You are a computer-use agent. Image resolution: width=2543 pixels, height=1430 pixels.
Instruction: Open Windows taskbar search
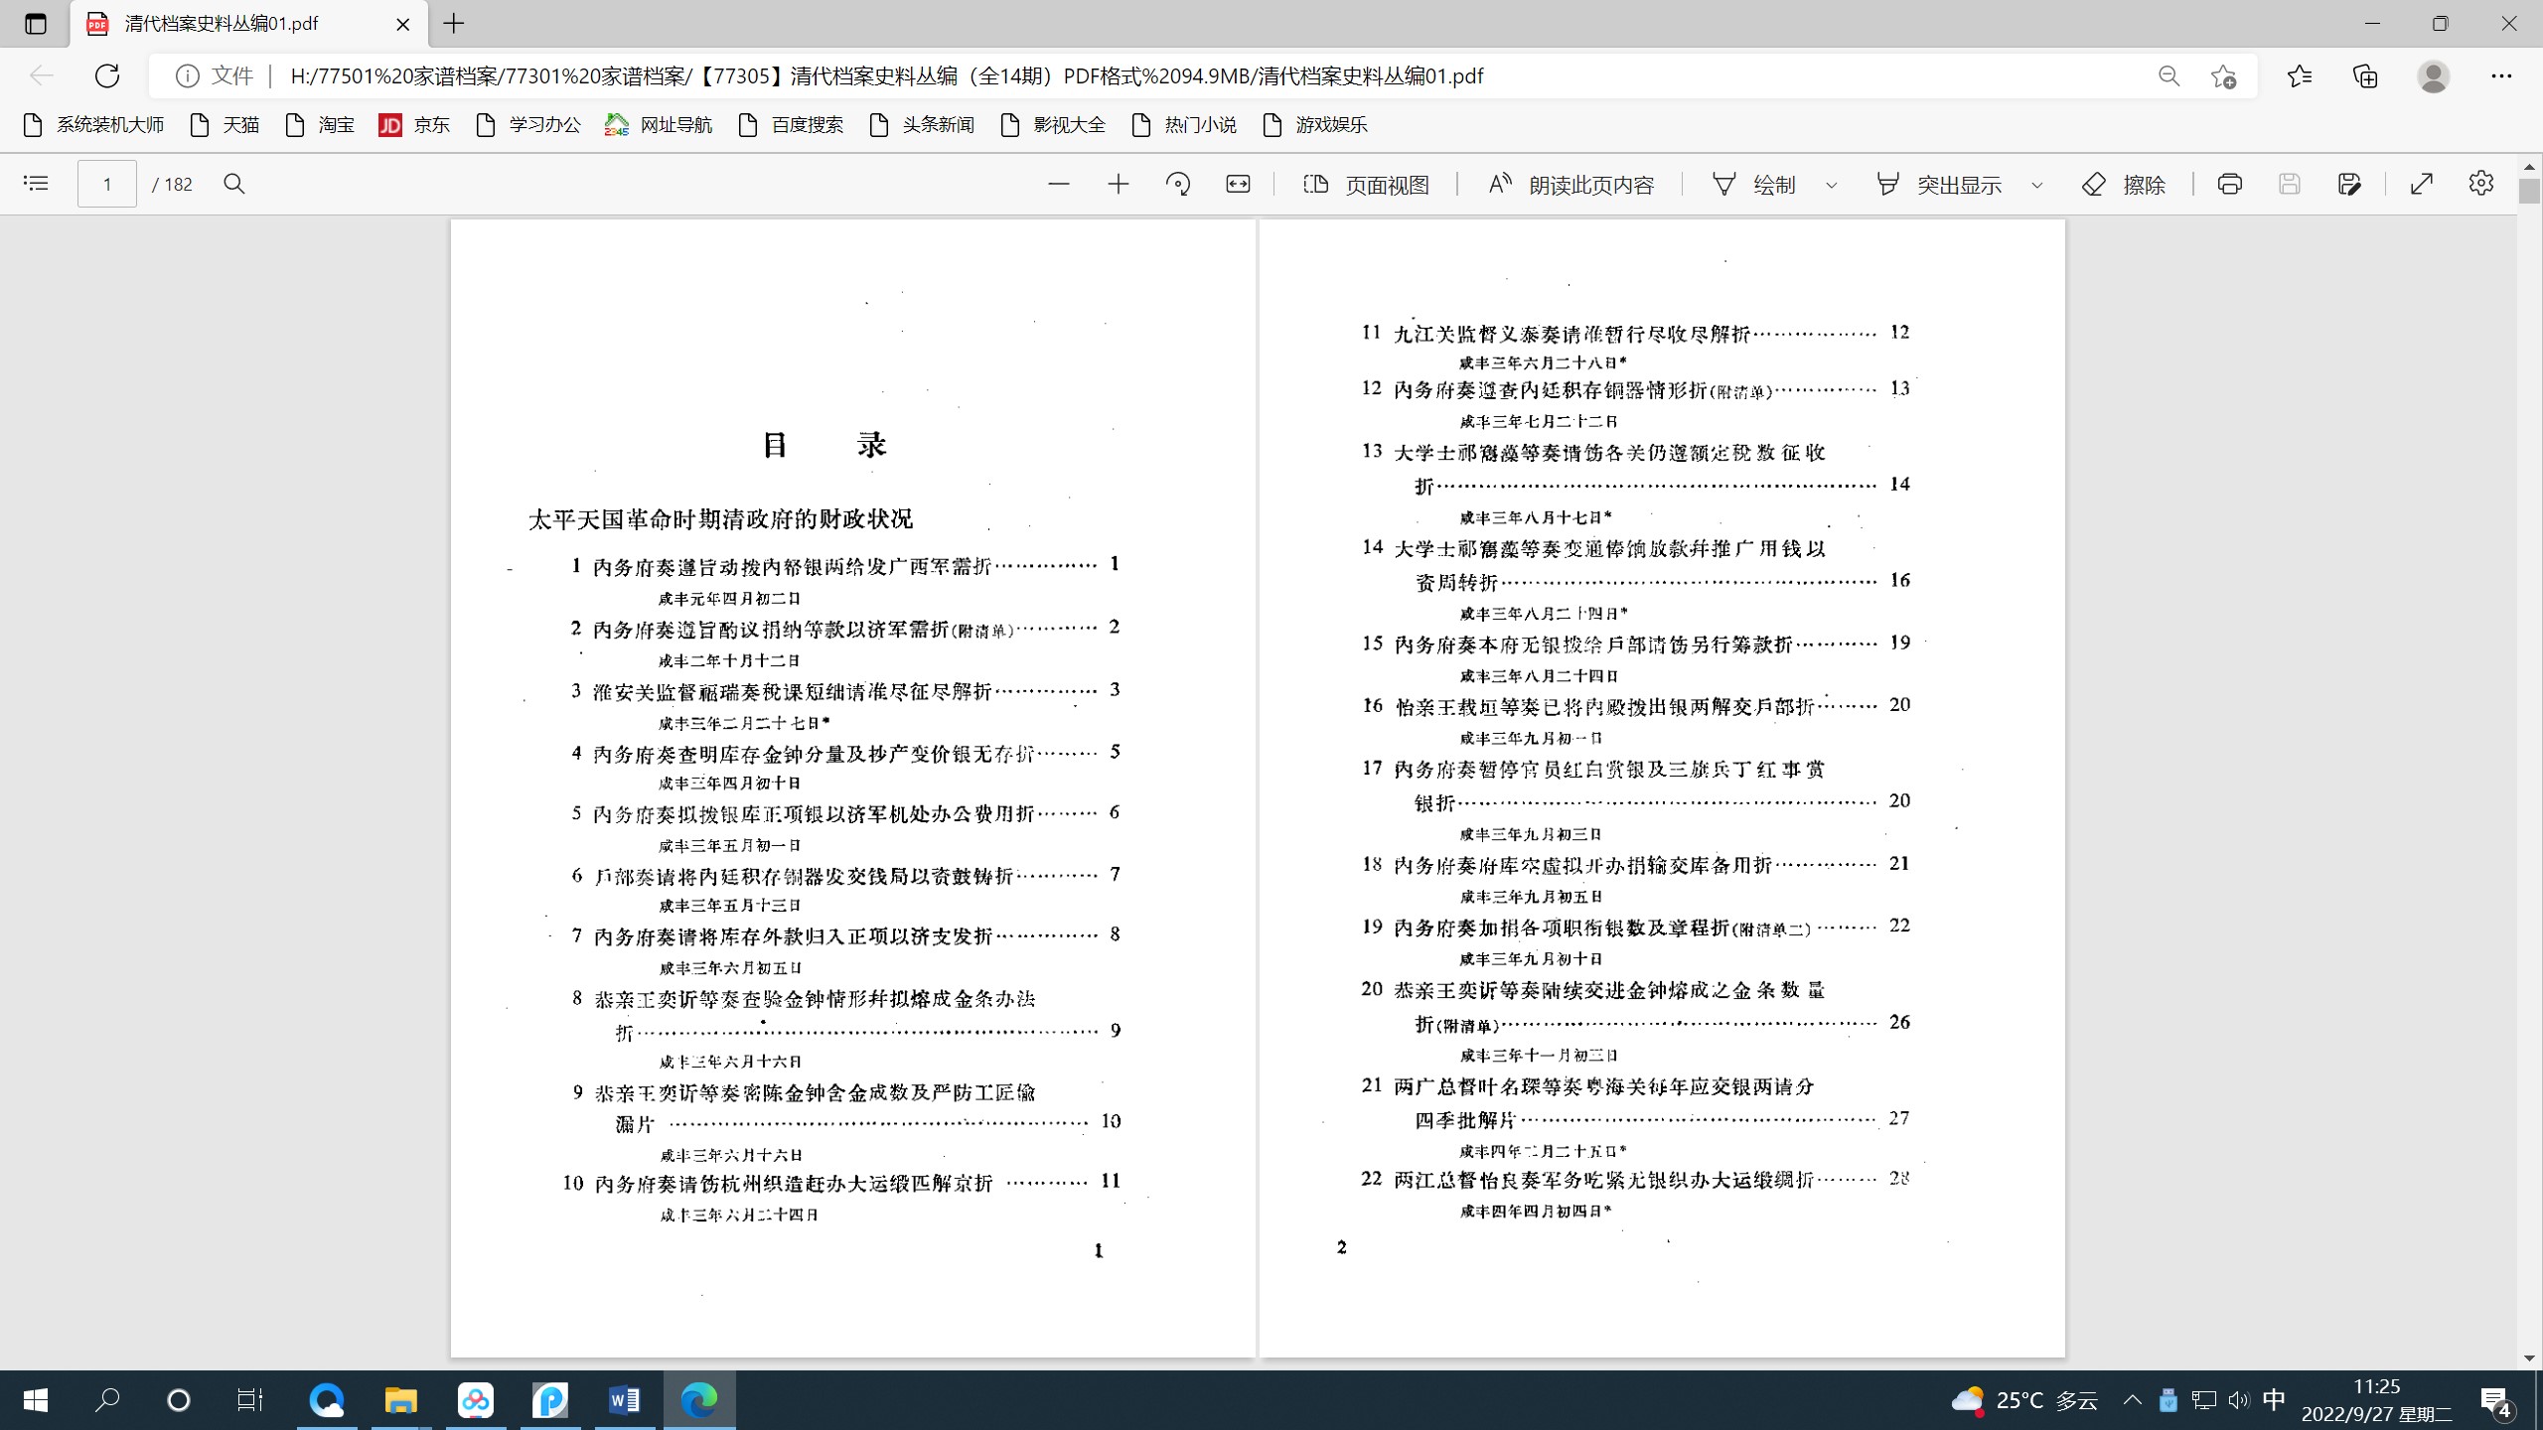[107, 1400]
